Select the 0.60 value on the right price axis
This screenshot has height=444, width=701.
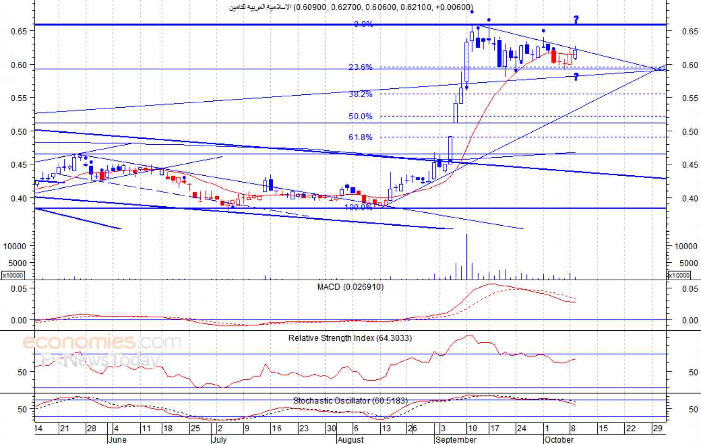coord(690,65)
